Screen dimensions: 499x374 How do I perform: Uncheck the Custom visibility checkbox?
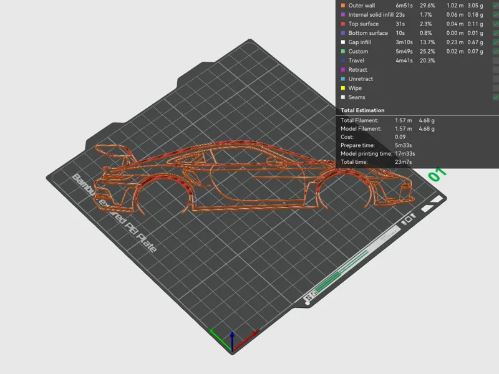pyautogui.click(x=496, y=52)
